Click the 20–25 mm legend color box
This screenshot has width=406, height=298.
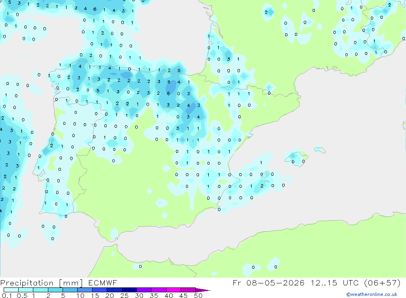point(114,290)
